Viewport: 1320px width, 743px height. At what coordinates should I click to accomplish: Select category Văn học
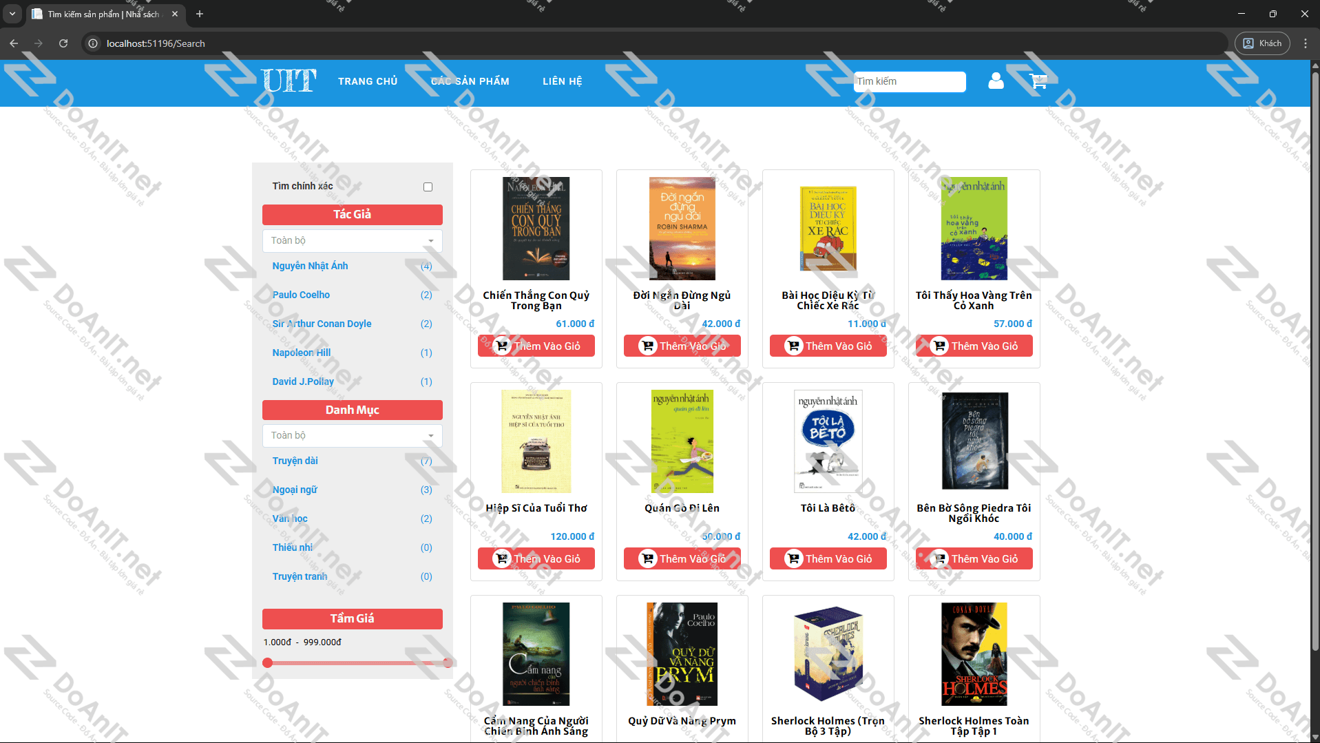click(290, 519)
